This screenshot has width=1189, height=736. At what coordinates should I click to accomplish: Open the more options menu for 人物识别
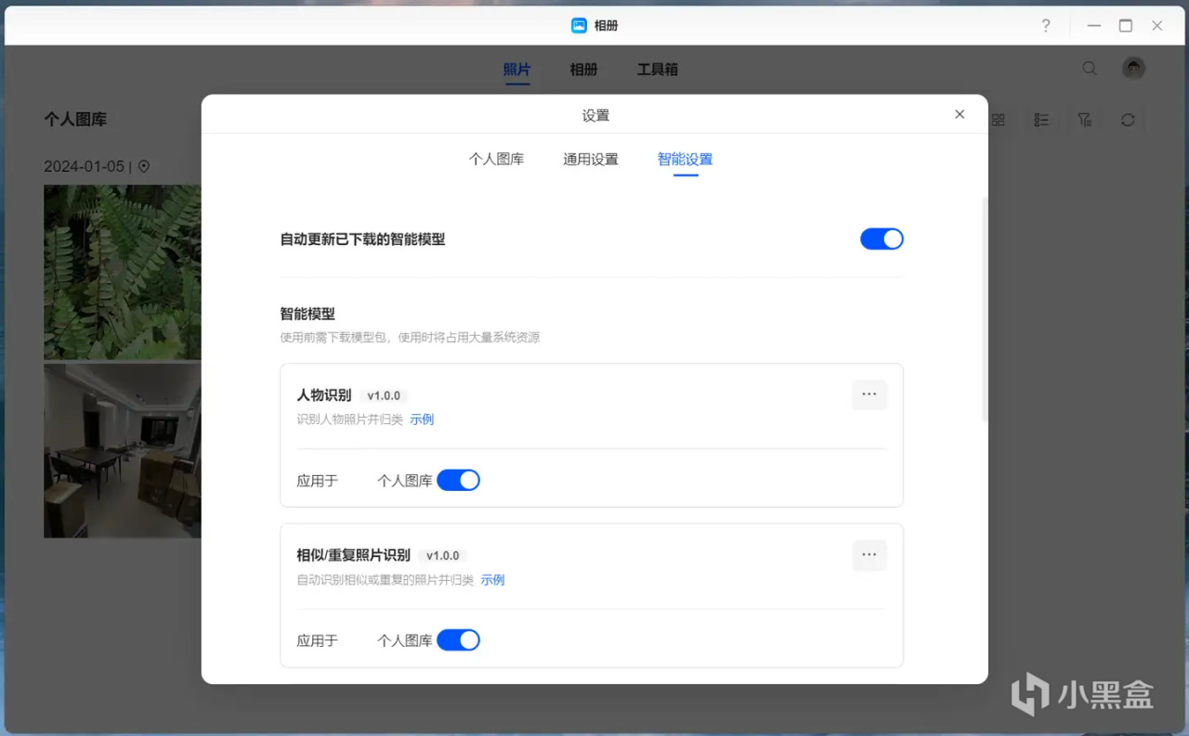(869, 394)
